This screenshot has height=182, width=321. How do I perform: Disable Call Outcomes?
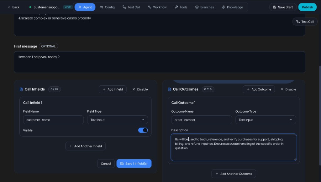[x=288, y=89]
